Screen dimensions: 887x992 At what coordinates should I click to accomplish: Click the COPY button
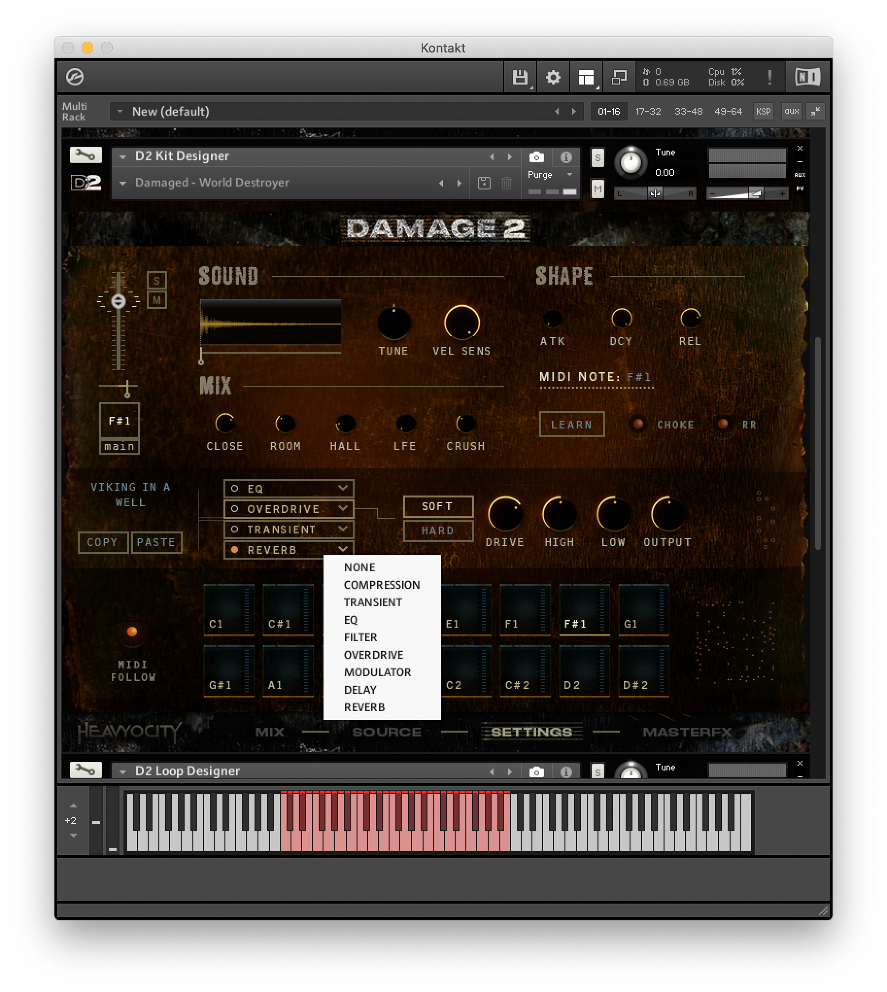[x=103, y=543]
